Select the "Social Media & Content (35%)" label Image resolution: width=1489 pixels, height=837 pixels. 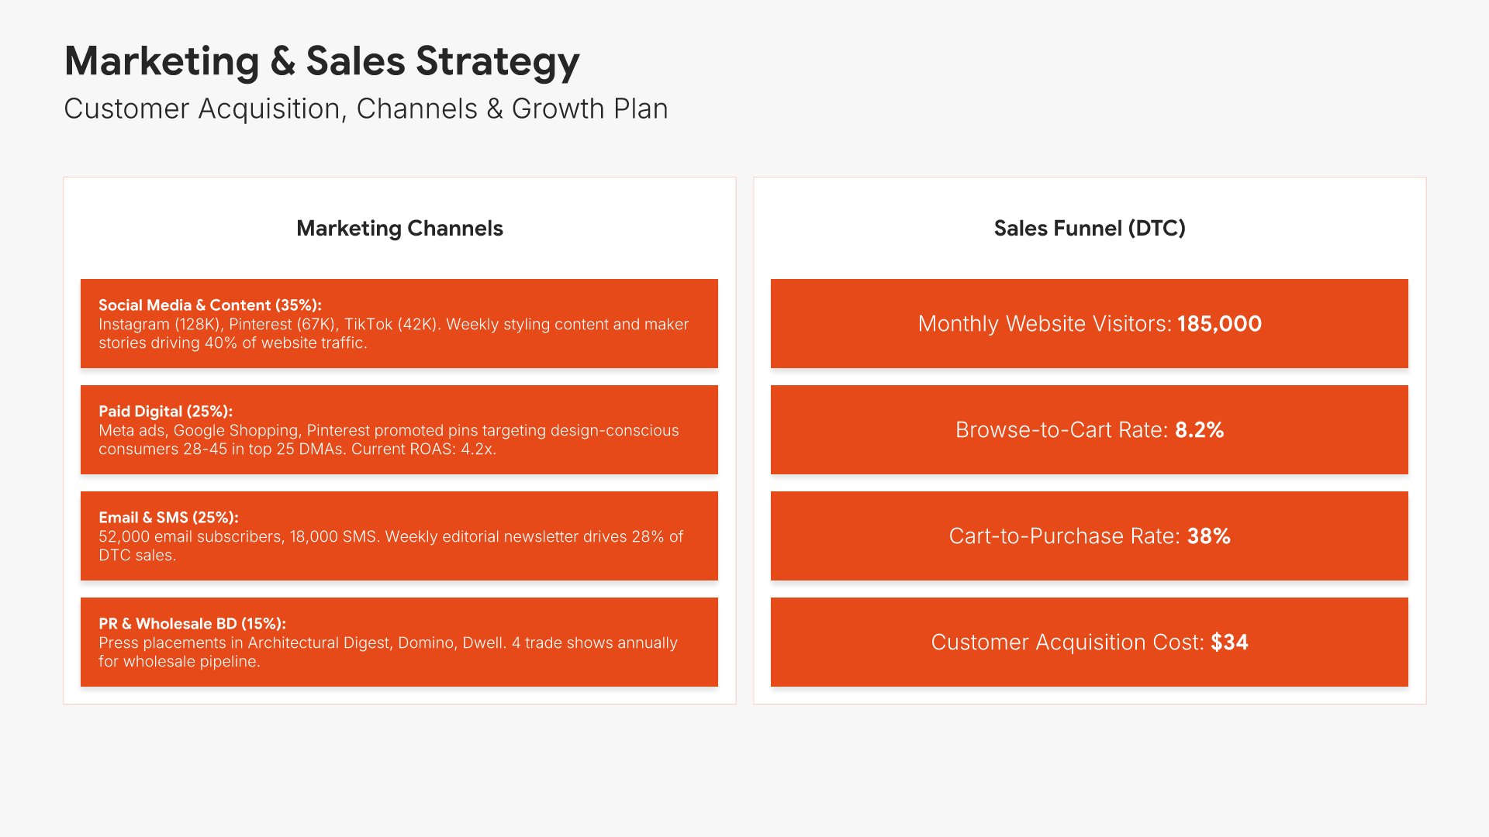point(209,305)
